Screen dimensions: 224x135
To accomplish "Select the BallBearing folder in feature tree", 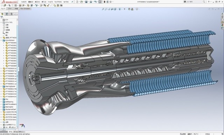I will [9, 102].
